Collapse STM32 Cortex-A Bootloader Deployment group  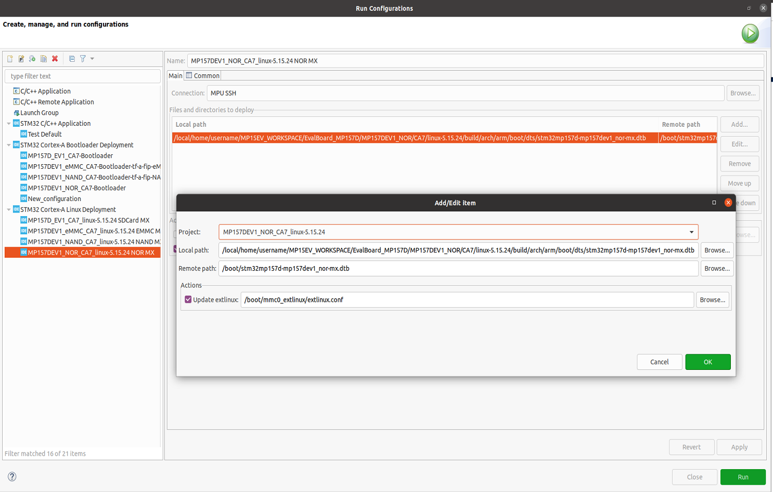(9, 145)
